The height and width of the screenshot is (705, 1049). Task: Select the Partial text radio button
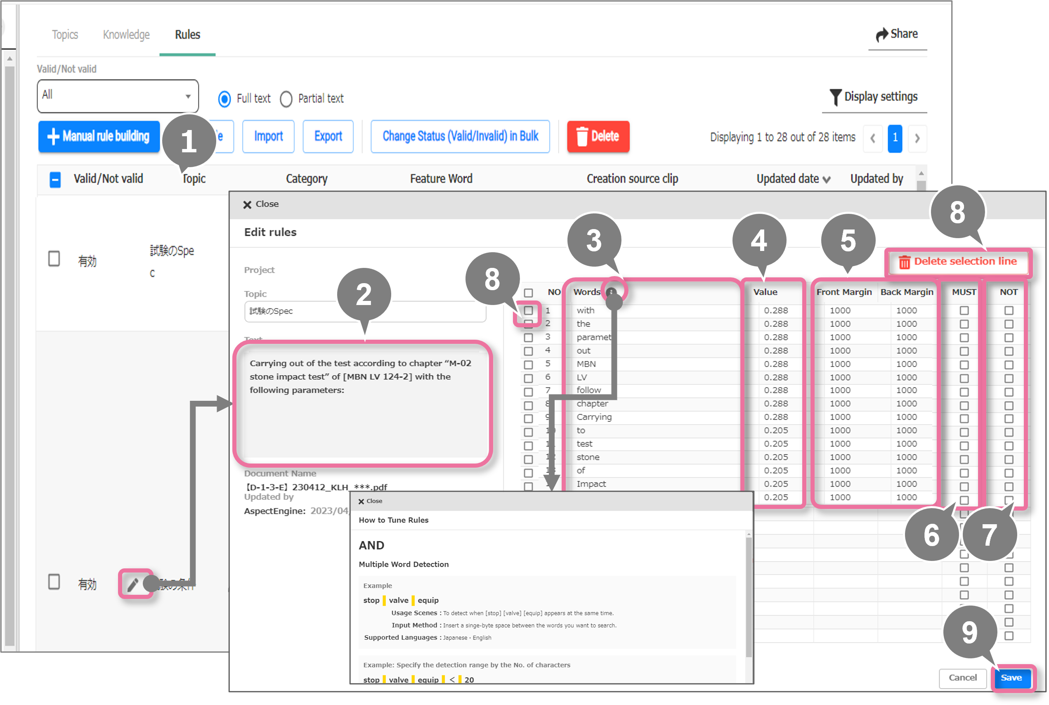(286, 99)
